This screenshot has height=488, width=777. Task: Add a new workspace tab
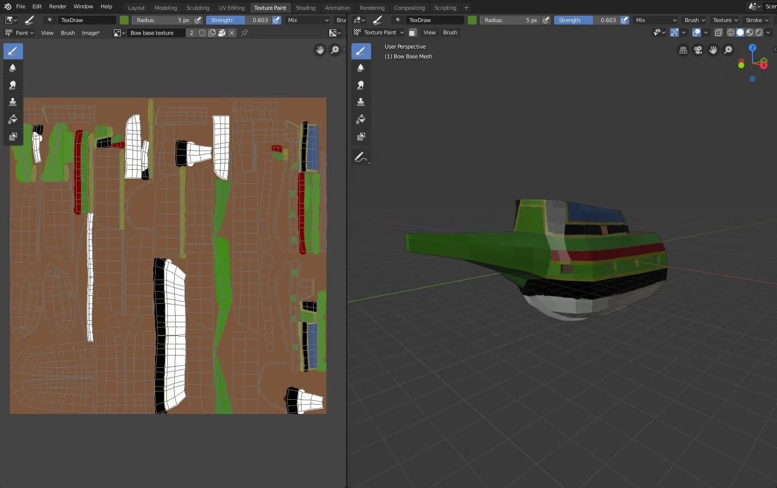pyautogui.click(x=466, y=7)
